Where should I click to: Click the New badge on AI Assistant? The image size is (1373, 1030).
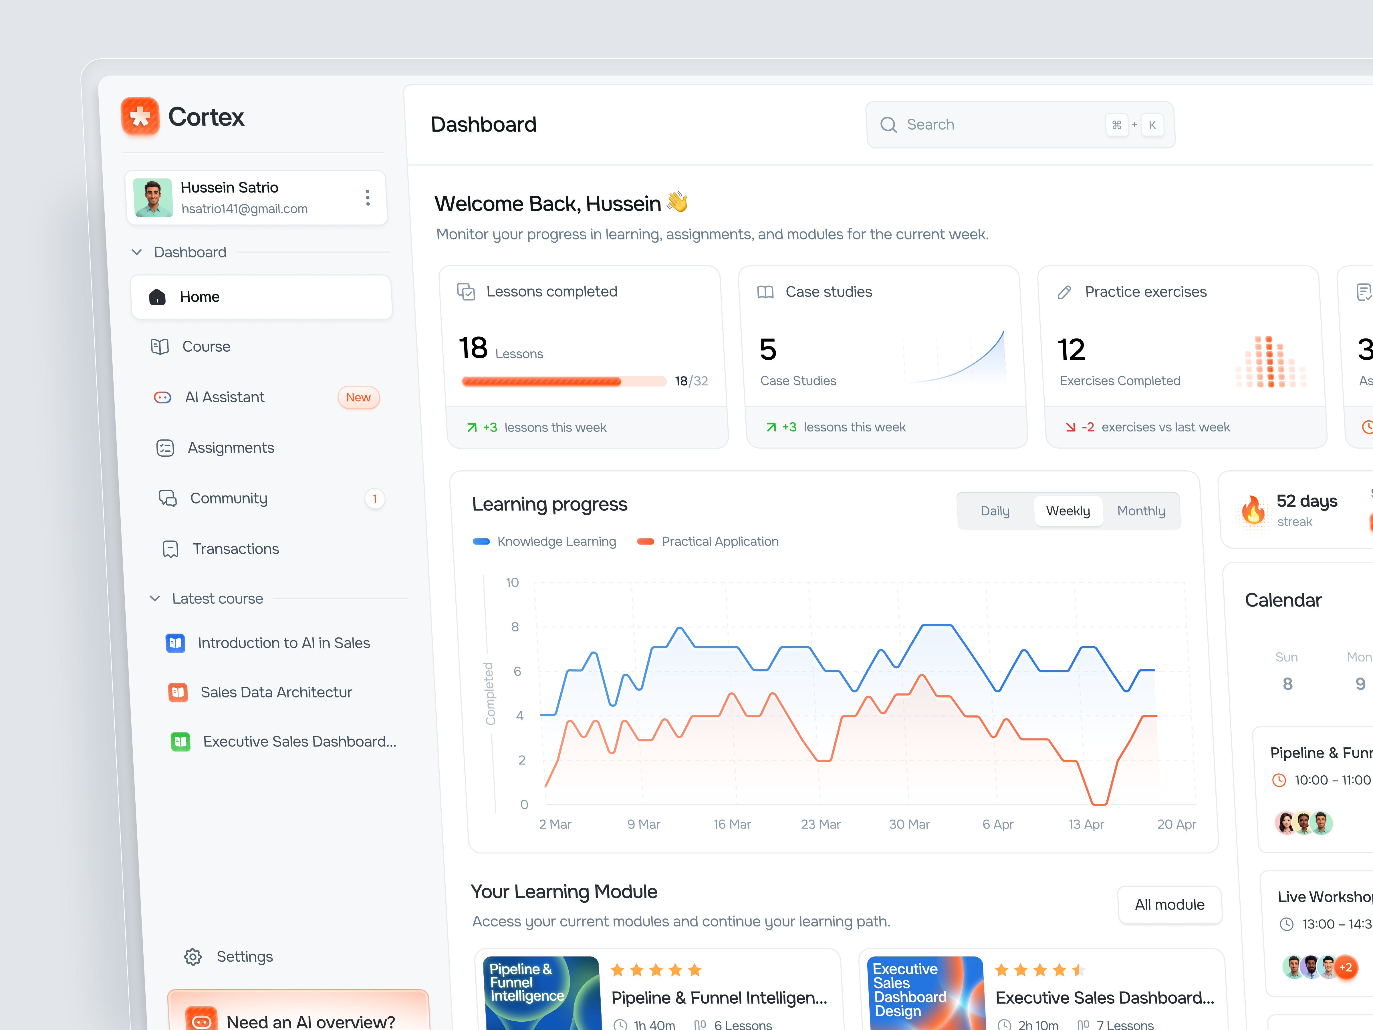coord(358,397)
